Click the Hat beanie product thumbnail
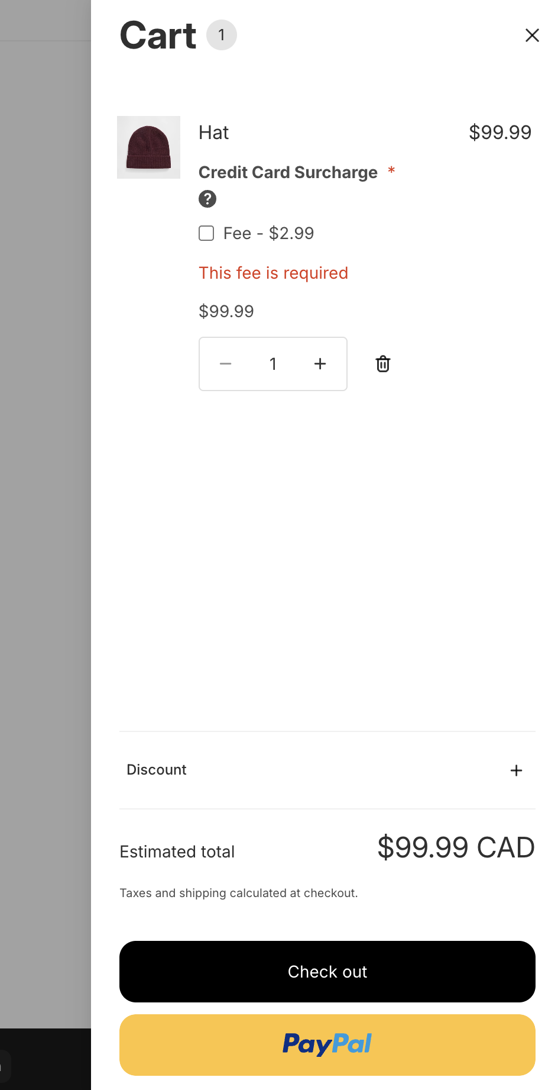 [148, 147]
